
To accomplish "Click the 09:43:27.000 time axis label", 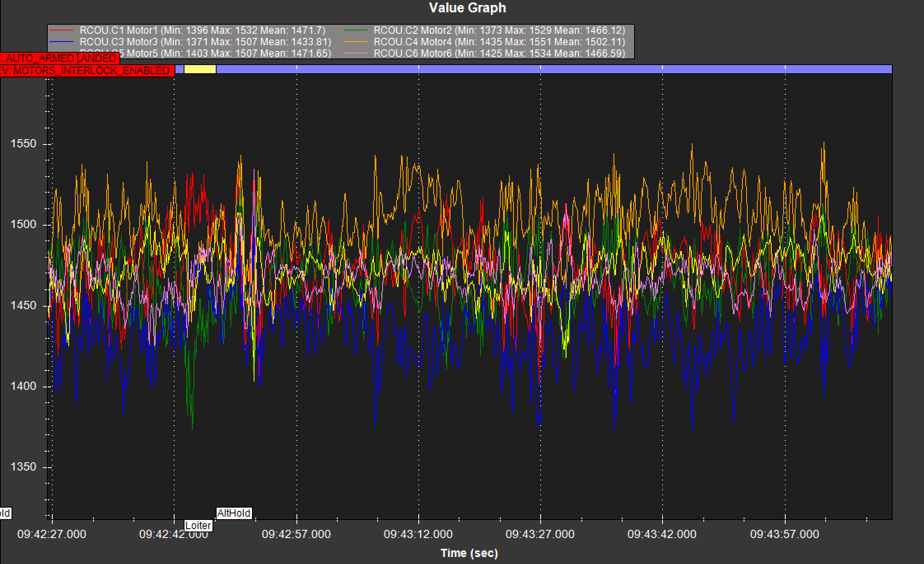I will (540, 534).
